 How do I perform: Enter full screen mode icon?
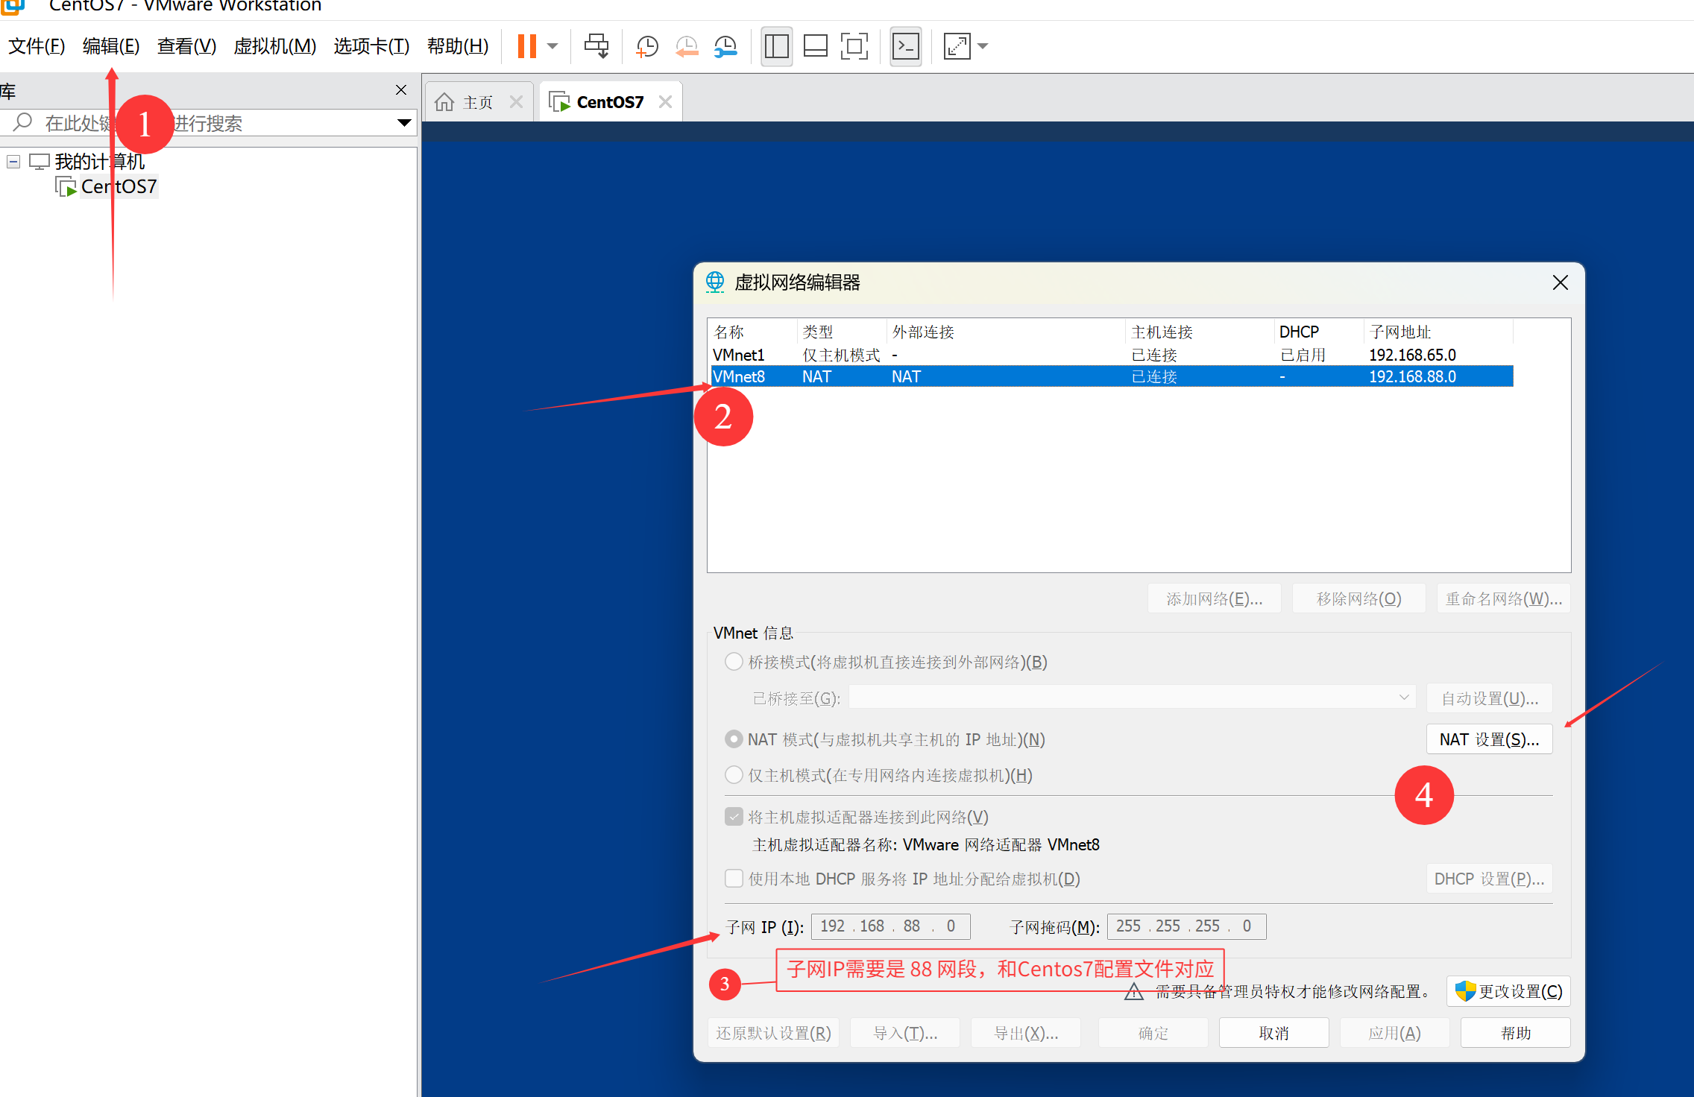point(854,46)
